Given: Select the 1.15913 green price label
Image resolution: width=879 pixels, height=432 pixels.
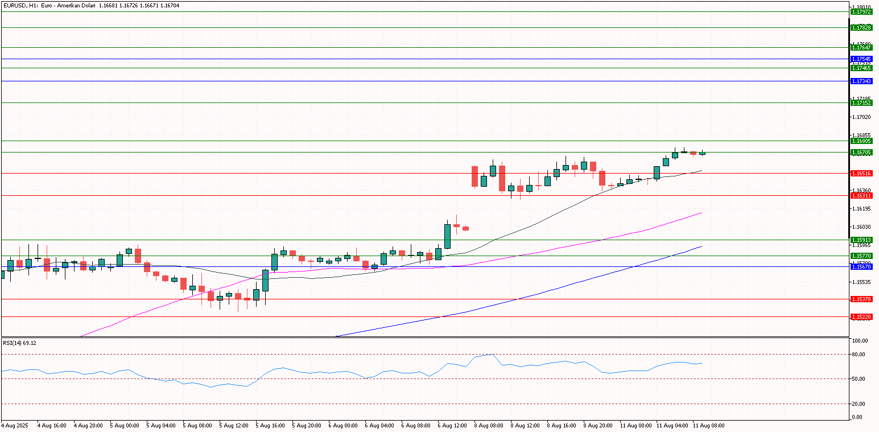Looking at the screenshot, I should (861, 240).
